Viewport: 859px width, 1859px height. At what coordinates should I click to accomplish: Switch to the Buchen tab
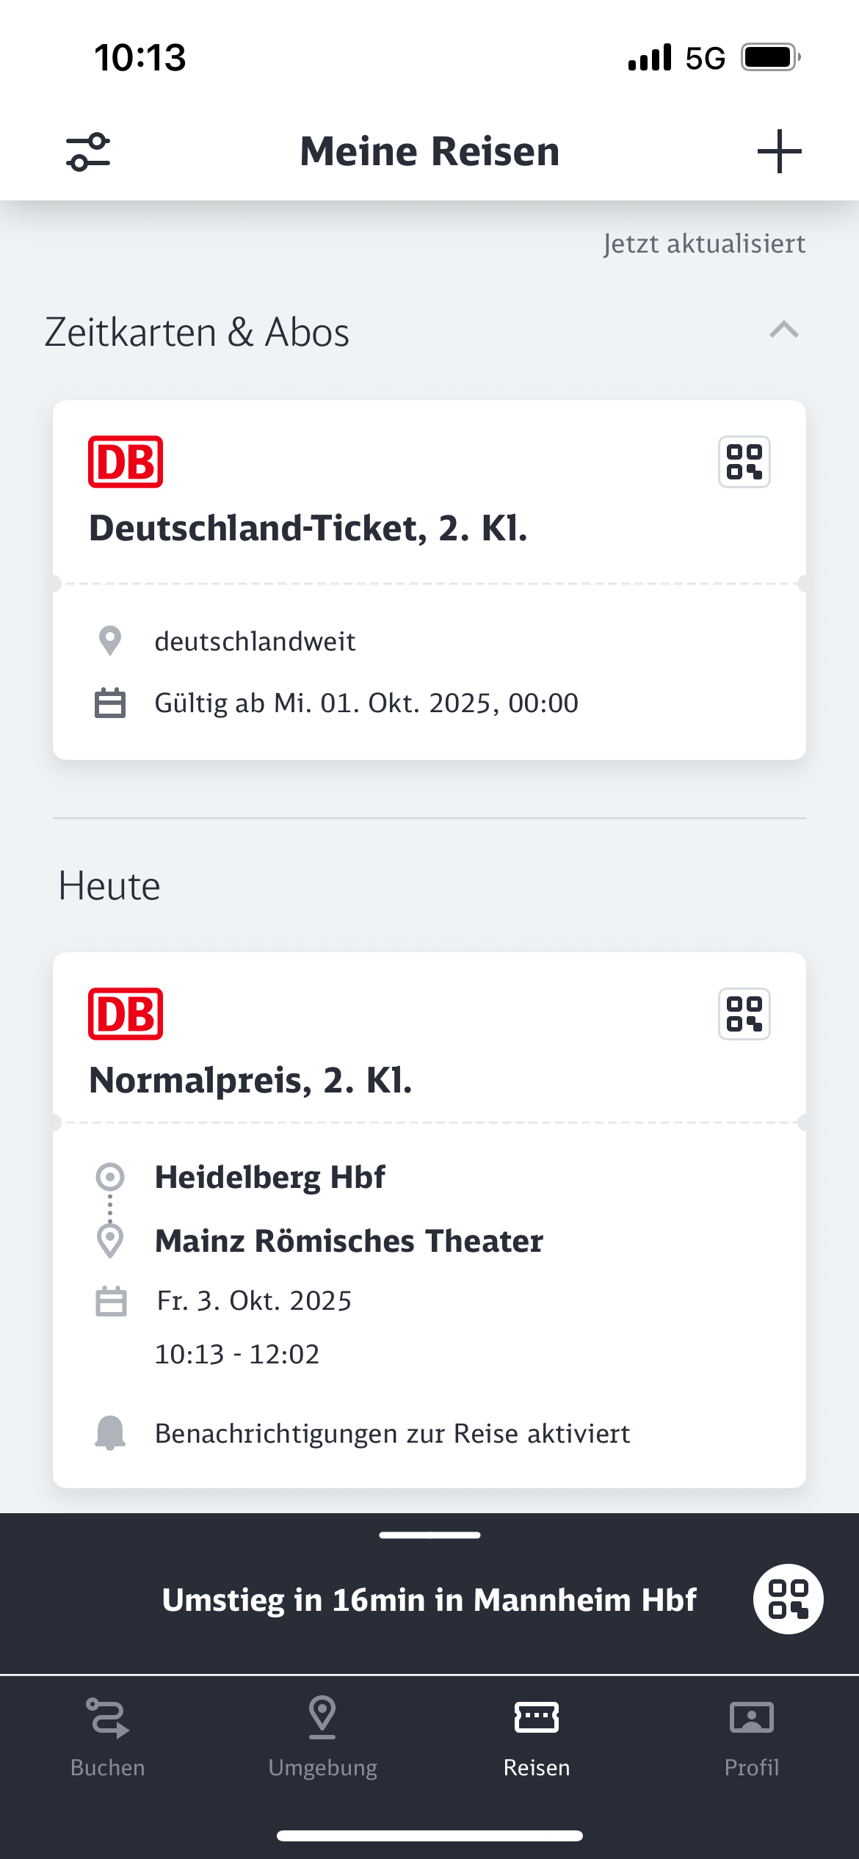108,1736
